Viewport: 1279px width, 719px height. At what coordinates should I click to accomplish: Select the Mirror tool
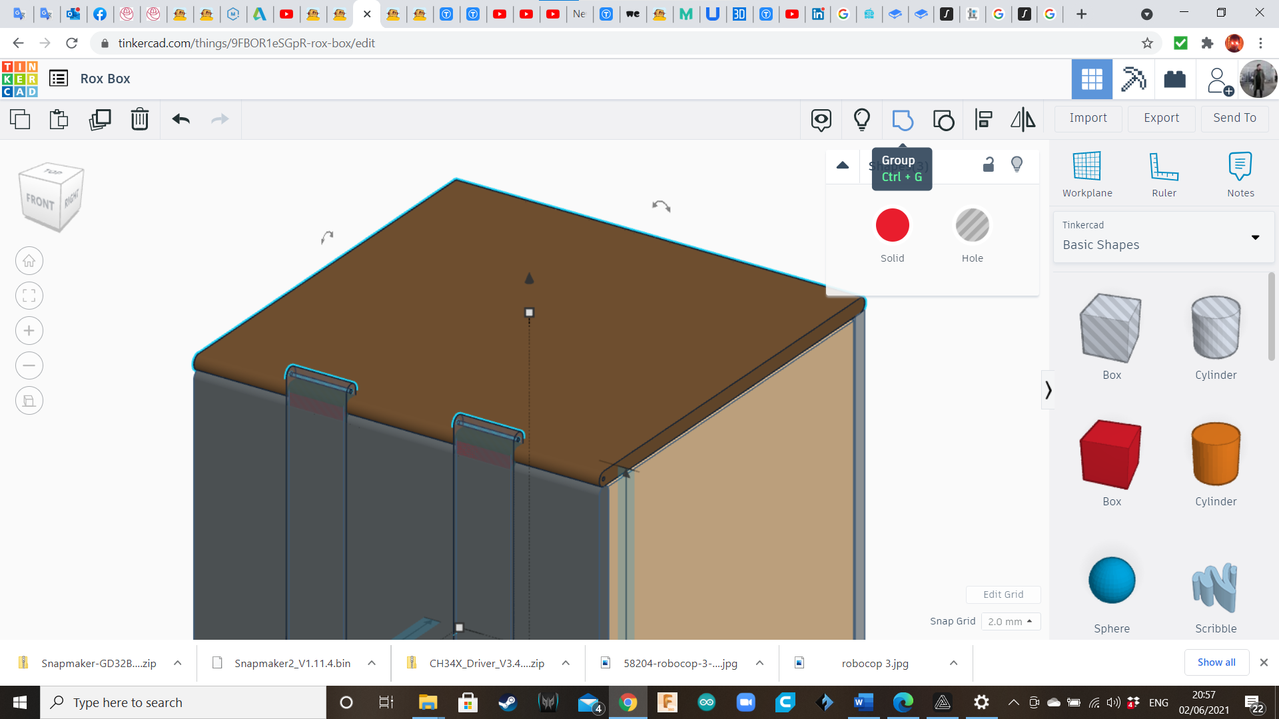(x=1023, y=120)
